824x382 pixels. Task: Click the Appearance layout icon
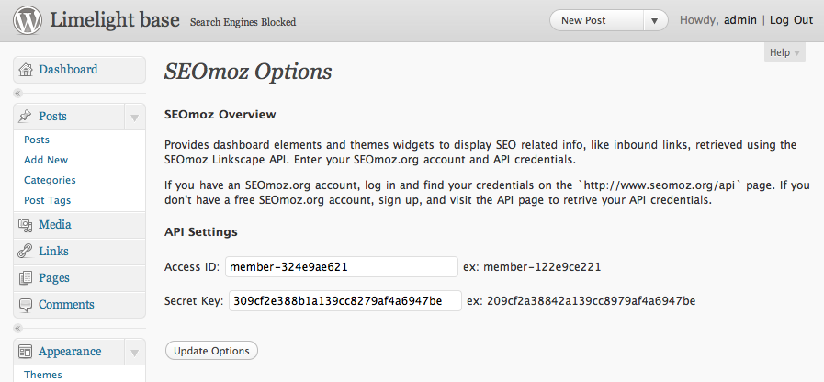coord(25,351)
